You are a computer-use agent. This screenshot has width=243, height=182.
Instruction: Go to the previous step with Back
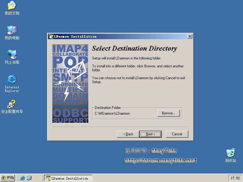point(128,134)
